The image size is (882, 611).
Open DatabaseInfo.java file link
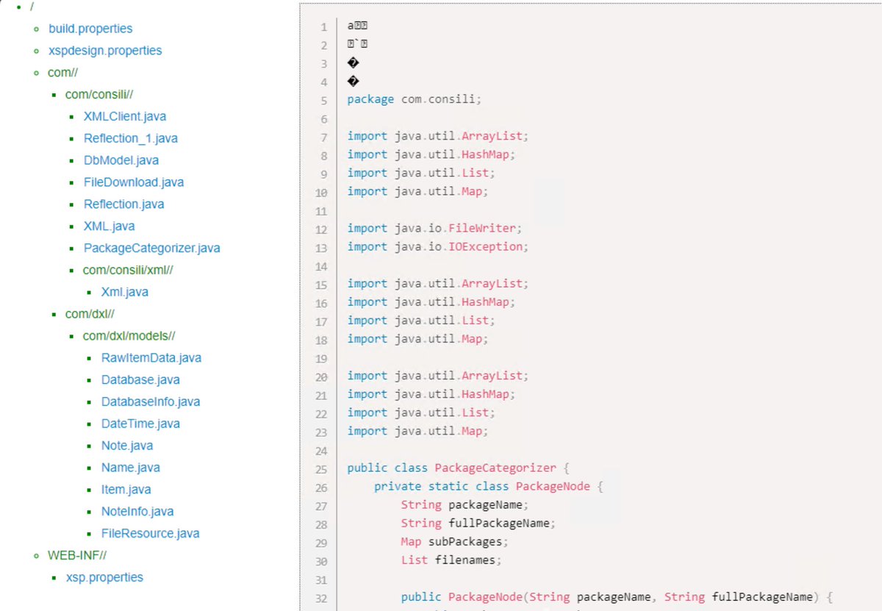(151, 401)
